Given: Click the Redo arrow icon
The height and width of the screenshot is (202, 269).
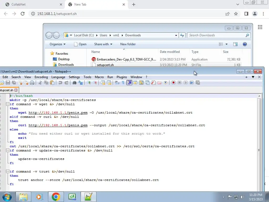Looking at the screenshot, I should click(x=66, y=83).
